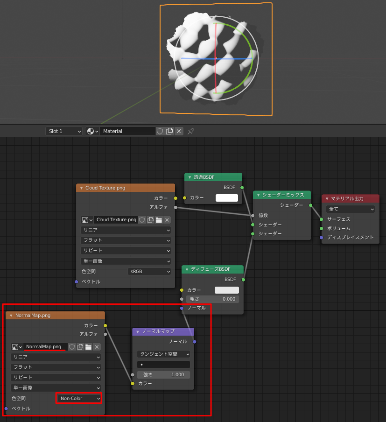The width and height of the screenshot is (386, 422).
Task: Toggle the pin node tree icon
Action: click(191, 131)
